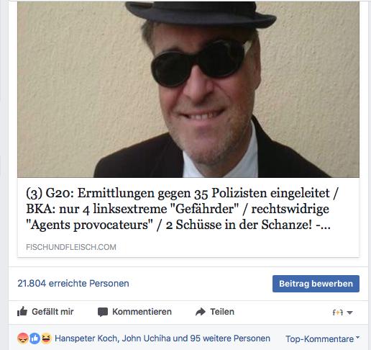Click the thumbs-up Gefällt mir icon
The height and width of the screenshot is (350, 371).
coord(22,312)
